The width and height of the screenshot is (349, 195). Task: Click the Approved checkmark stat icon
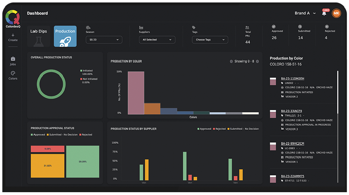point(274,27)
